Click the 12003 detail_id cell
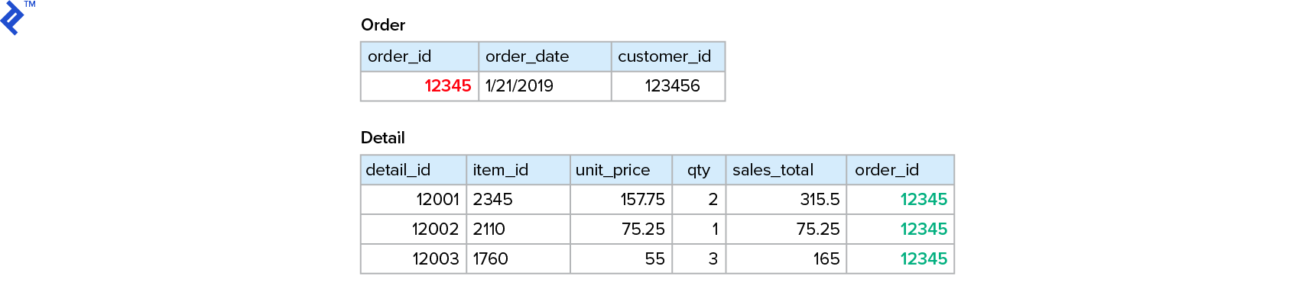 [x=436, y=259]
